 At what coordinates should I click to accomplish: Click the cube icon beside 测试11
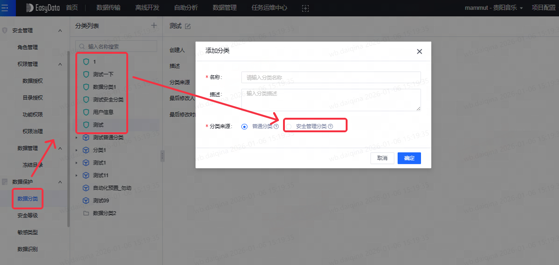(86, 175)
